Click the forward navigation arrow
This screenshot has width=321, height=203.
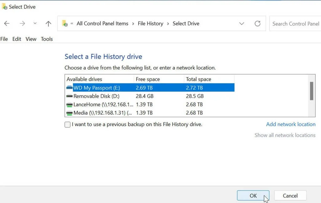pos(22,23)
